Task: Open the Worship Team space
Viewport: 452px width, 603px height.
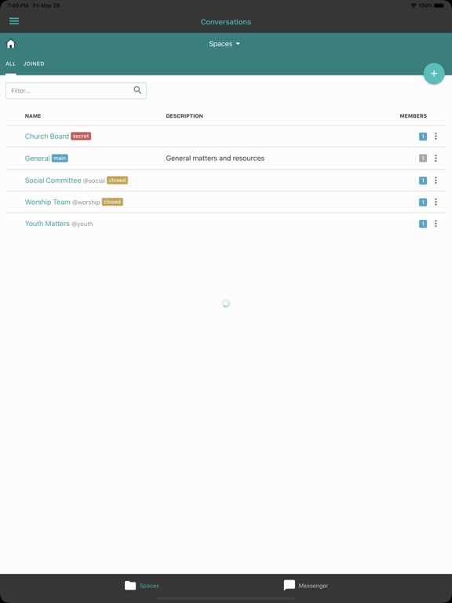Action: [x=48, y=202]
